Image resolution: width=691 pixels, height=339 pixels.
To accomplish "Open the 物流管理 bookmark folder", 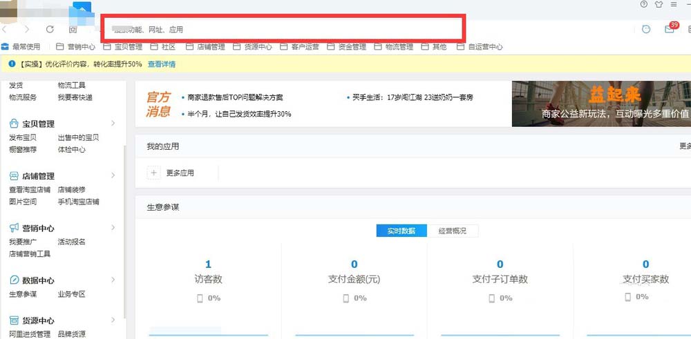I will coord(394,47).
